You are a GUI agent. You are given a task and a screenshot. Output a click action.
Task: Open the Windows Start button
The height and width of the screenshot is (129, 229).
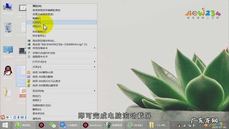(x=5, y=125)
